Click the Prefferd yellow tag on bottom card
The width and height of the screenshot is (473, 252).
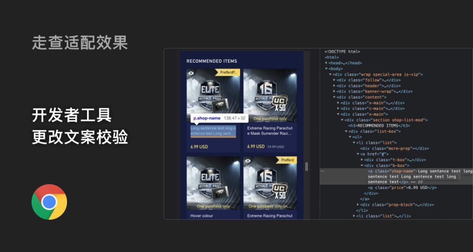coord(287,160)
